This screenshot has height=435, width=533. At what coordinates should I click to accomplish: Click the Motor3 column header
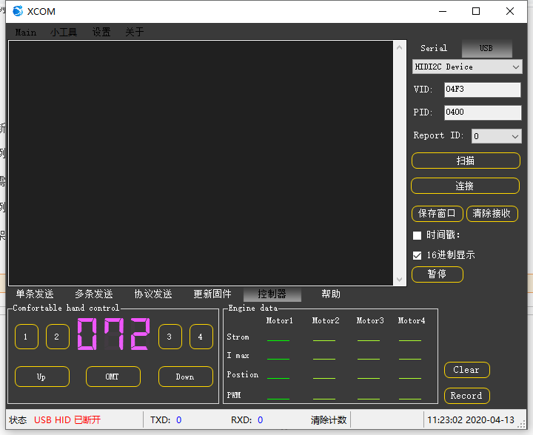tap(370, 320)
